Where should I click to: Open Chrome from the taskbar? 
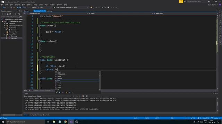65,122
